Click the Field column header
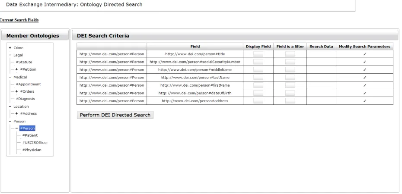The height and width of the screenshot is (194, 402). [195, 46]
